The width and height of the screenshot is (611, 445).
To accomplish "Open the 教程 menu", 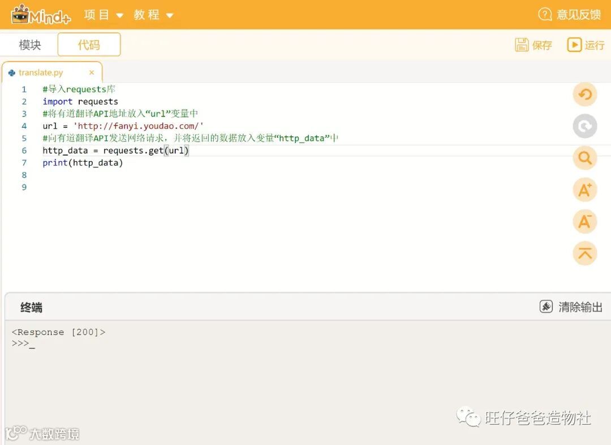I will coord(147,15).
